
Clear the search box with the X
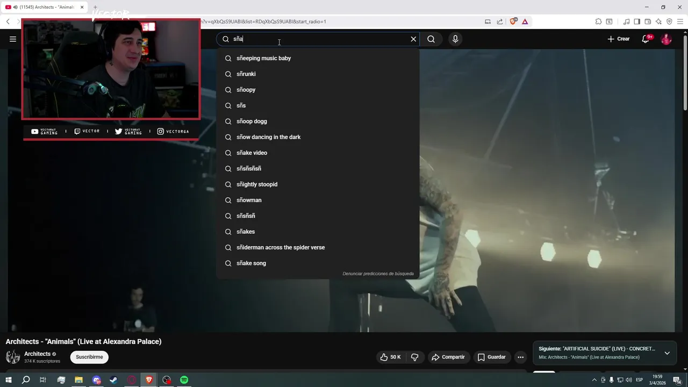pyautogui.click(x=413, y=39)
